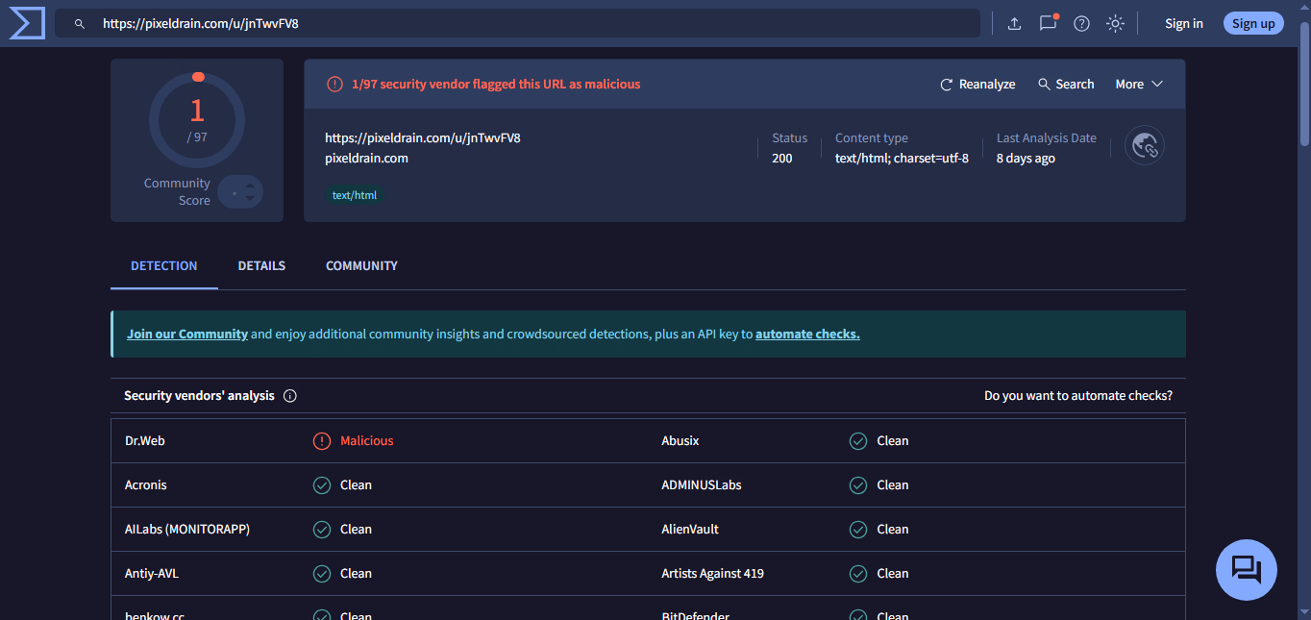
Task: Click Acronis Clean checkmark icon
Action: point(322,485)
